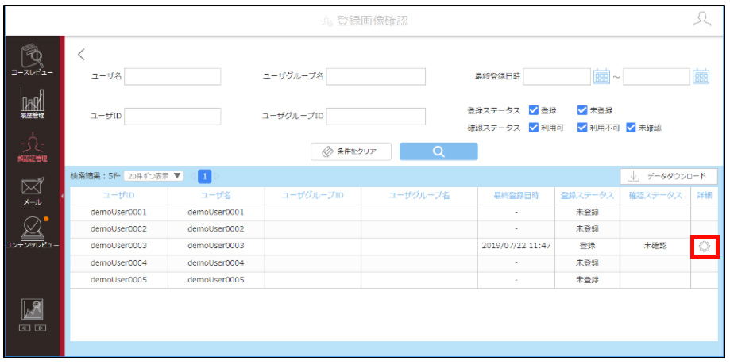The height and width of the screenshot is (364, 730).
Task: Open the end date calendar picker
Action: click(701, 76)
